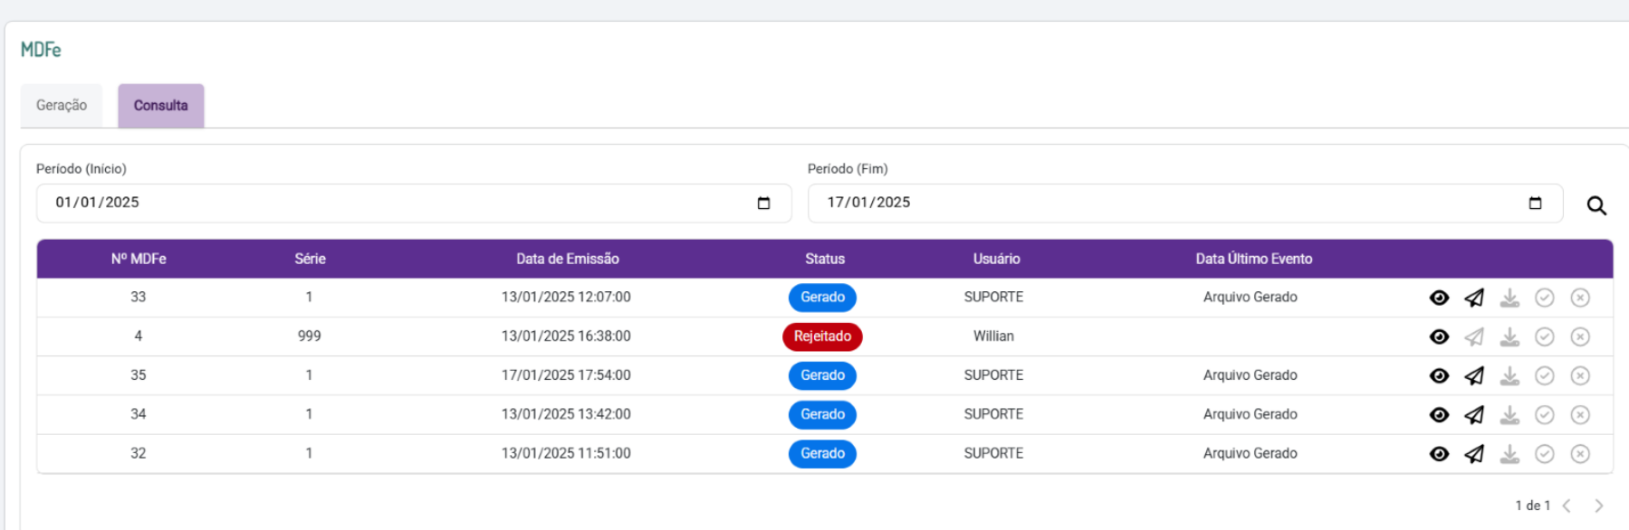Show MDFe 34 details with eye icon
Viewport: 1629px width, 530px height.
[x=1439, y=414]
